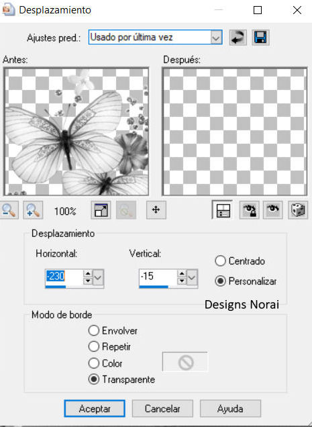Click the fit preview to window icon

click(101, 210)
